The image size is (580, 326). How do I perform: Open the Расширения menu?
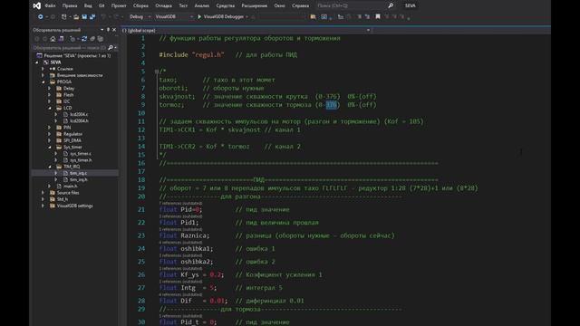coord(254,5)
